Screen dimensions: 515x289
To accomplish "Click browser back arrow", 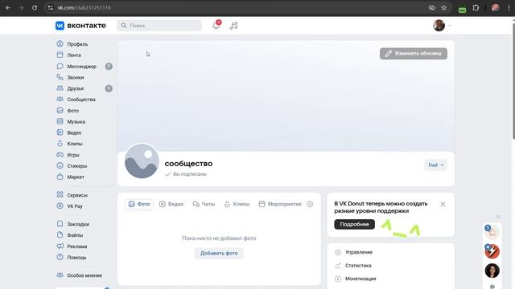I will [8, 8].
